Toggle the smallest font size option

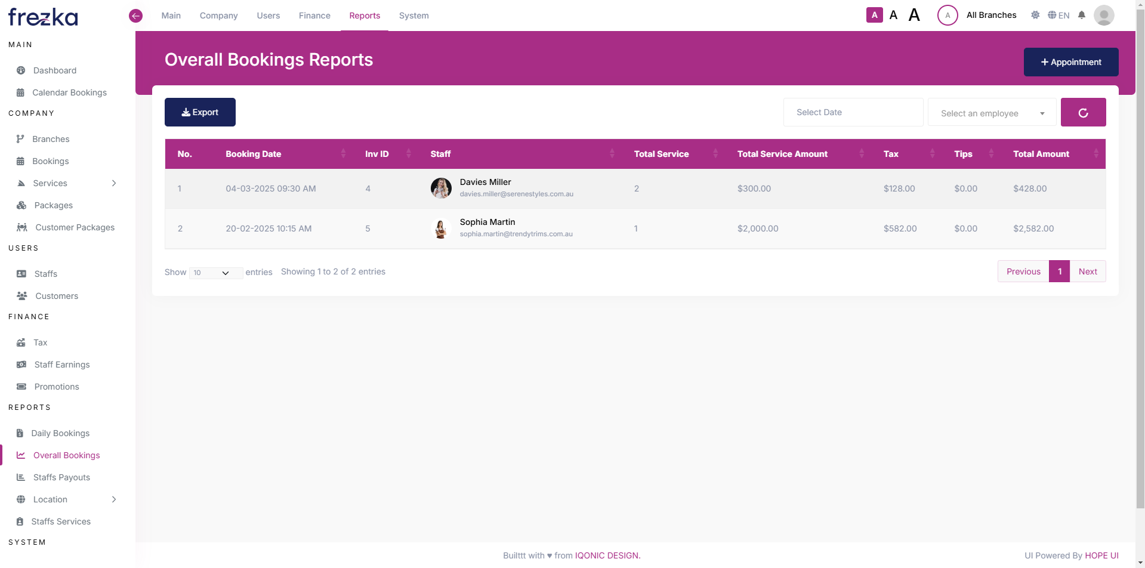coord(874,14)
